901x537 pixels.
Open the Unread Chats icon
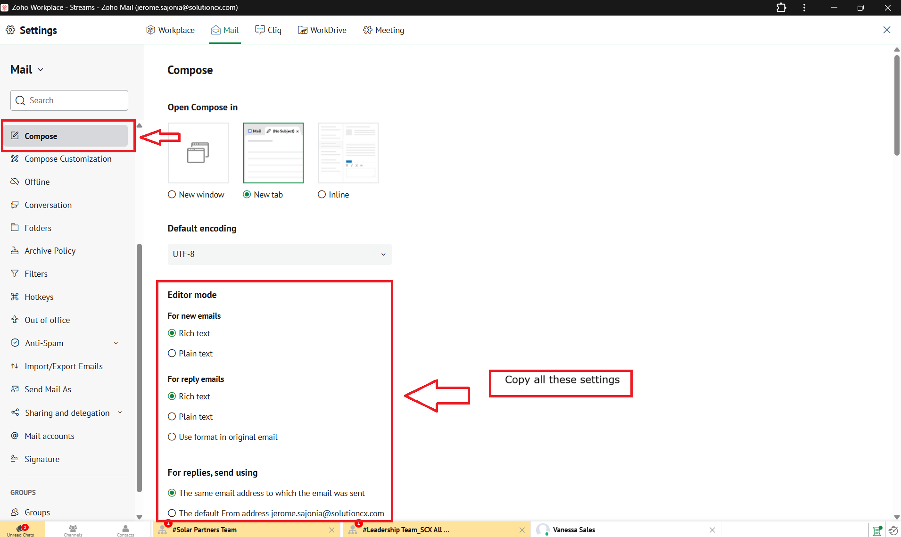tap(21, 529)
